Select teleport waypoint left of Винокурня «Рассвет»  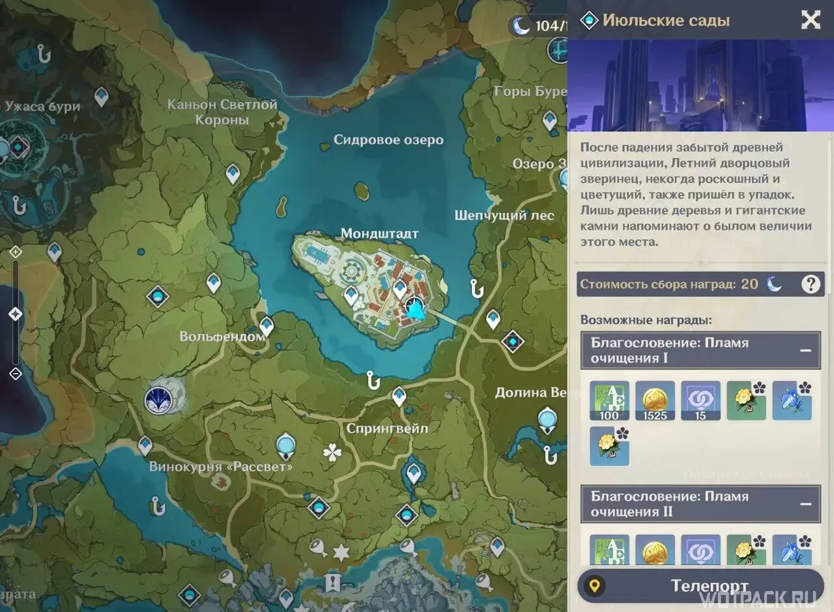pyautogui.click(x=145, y=445)
